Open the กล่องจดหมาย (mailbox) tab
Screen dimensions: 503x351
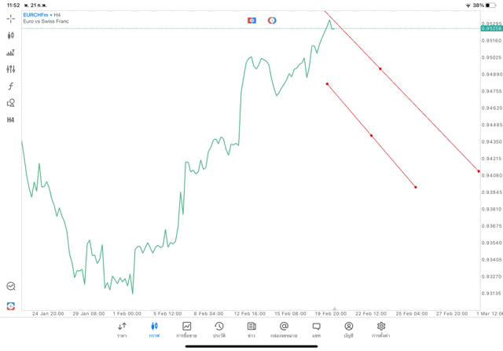click(284, 329)
